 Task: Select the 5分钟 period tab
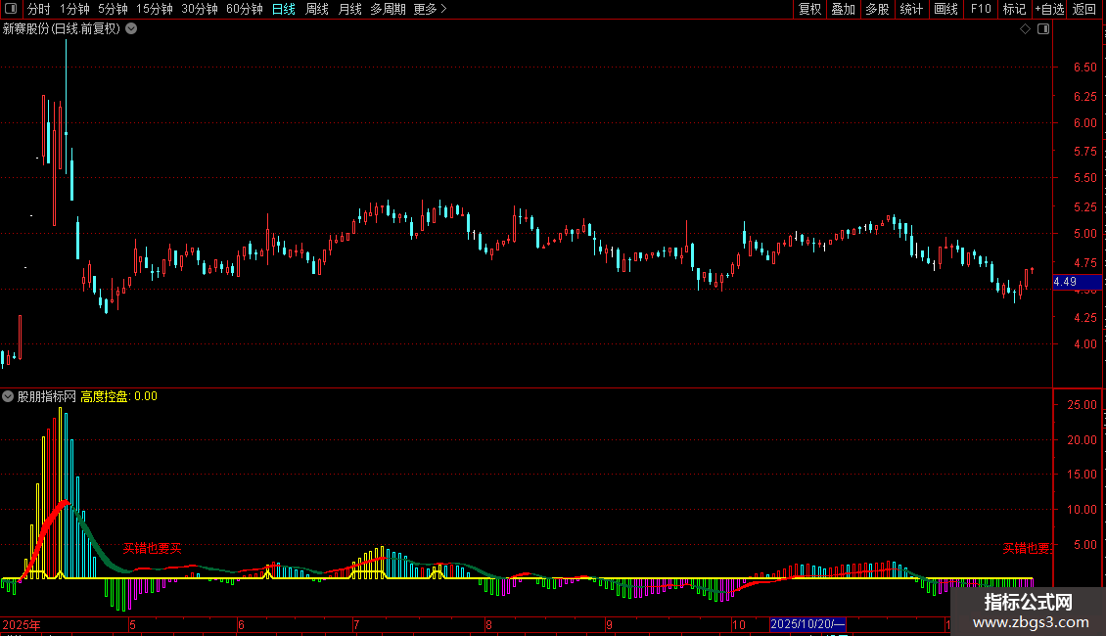point(113,9)
